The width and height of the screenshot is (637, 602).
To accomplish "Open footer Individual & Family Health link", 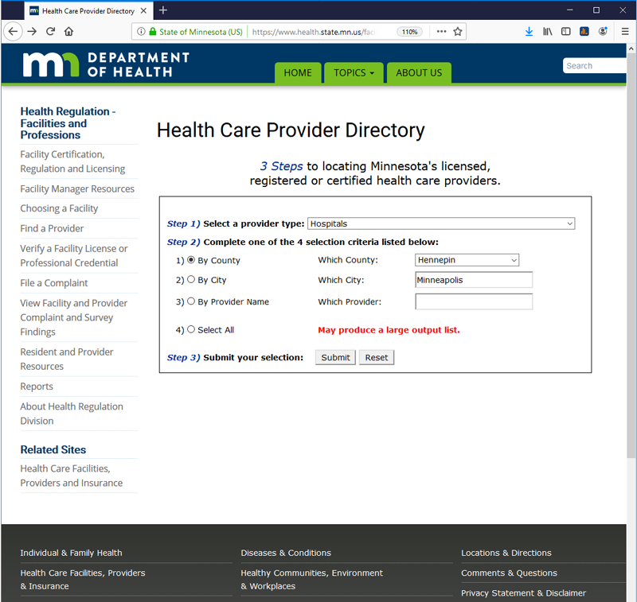I will 71,553.
